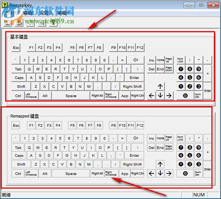The image size is (221, 199).
Task: Click the F1 key in Remapped 键盘
Action: click(x=31, y=125)
